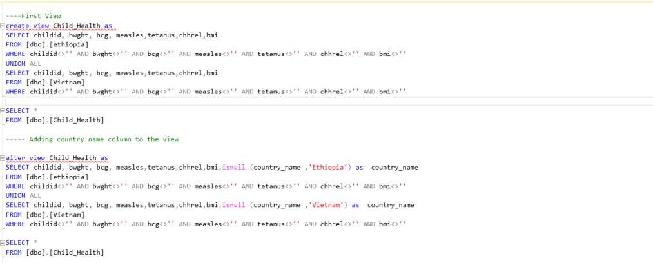Screen dimensions: 653x263
Task: Click the 'Adding country name column to the view' comment
Action: pyautogui.click(x=104, y=139)
